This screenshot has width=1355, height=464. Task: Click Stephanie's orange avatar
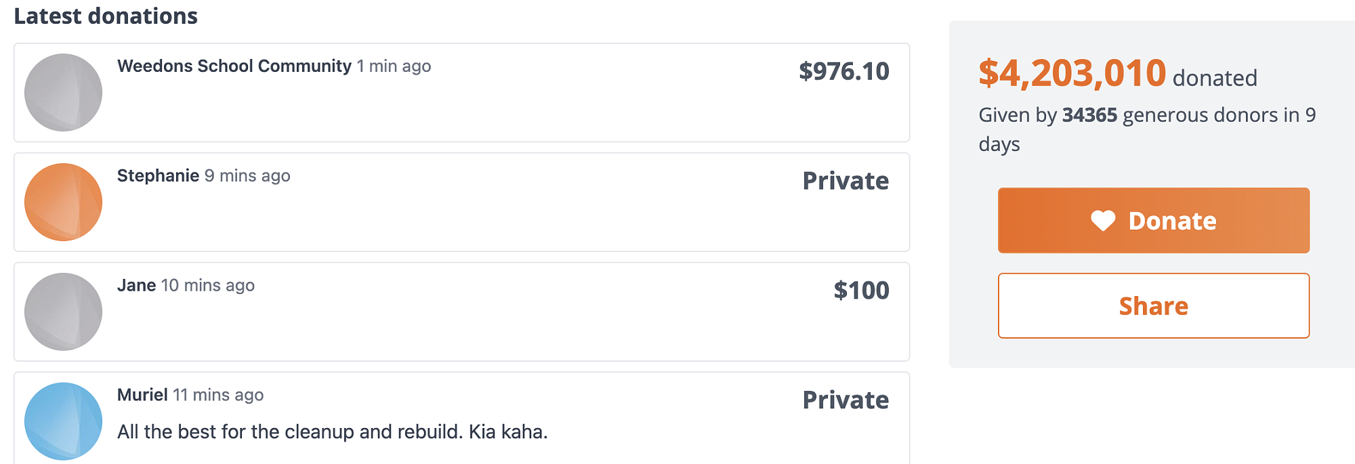pyautogui.click(x=63, y=202)
